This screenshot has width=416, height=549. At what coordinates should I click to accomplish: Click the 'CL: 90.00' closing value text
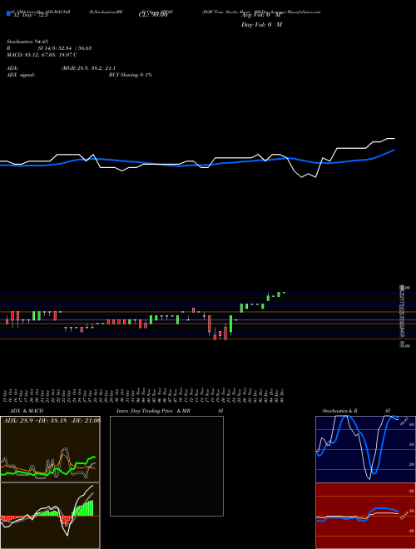[x=153, y=15]
